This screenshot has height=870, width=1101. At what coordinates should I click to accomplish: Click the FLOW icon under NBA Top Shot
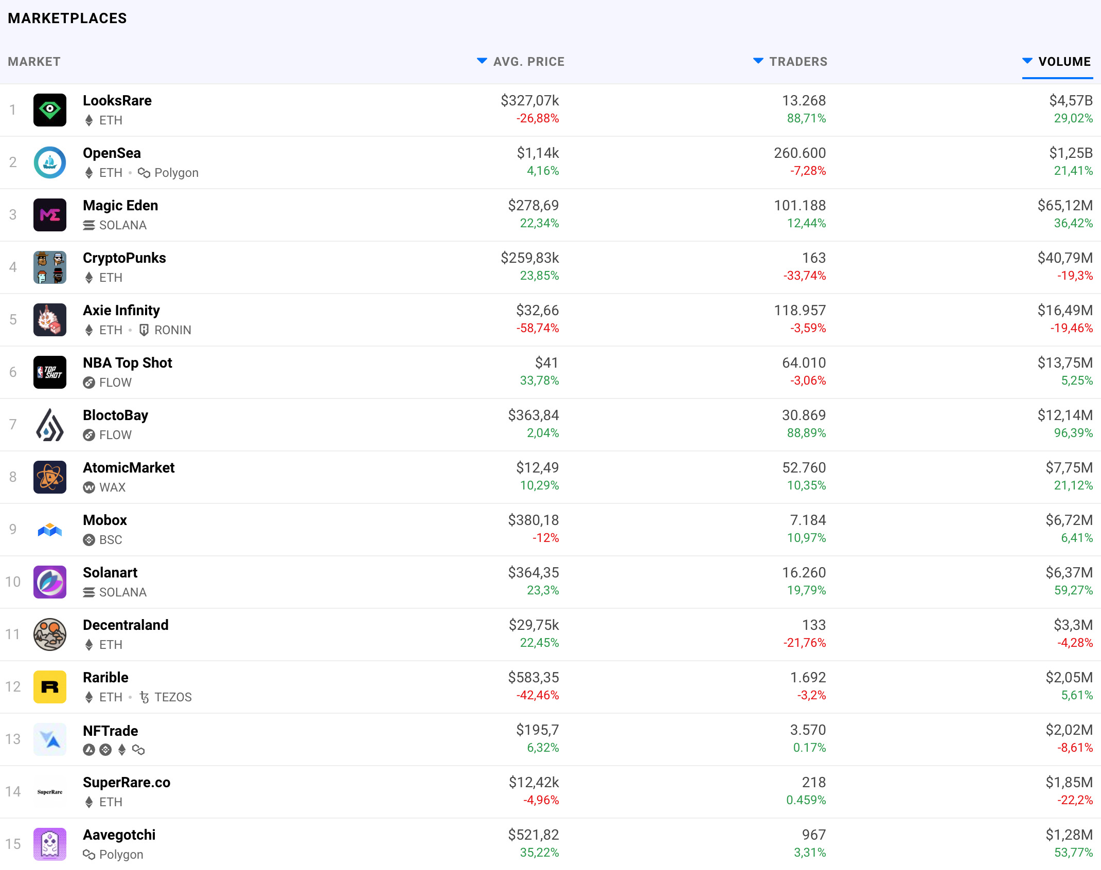[x=89, y=383]
